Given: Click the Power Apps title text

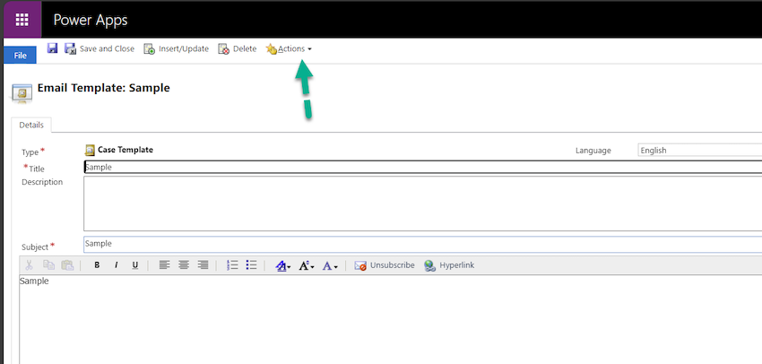Looking at the screenshot, I should coord(91,20).
